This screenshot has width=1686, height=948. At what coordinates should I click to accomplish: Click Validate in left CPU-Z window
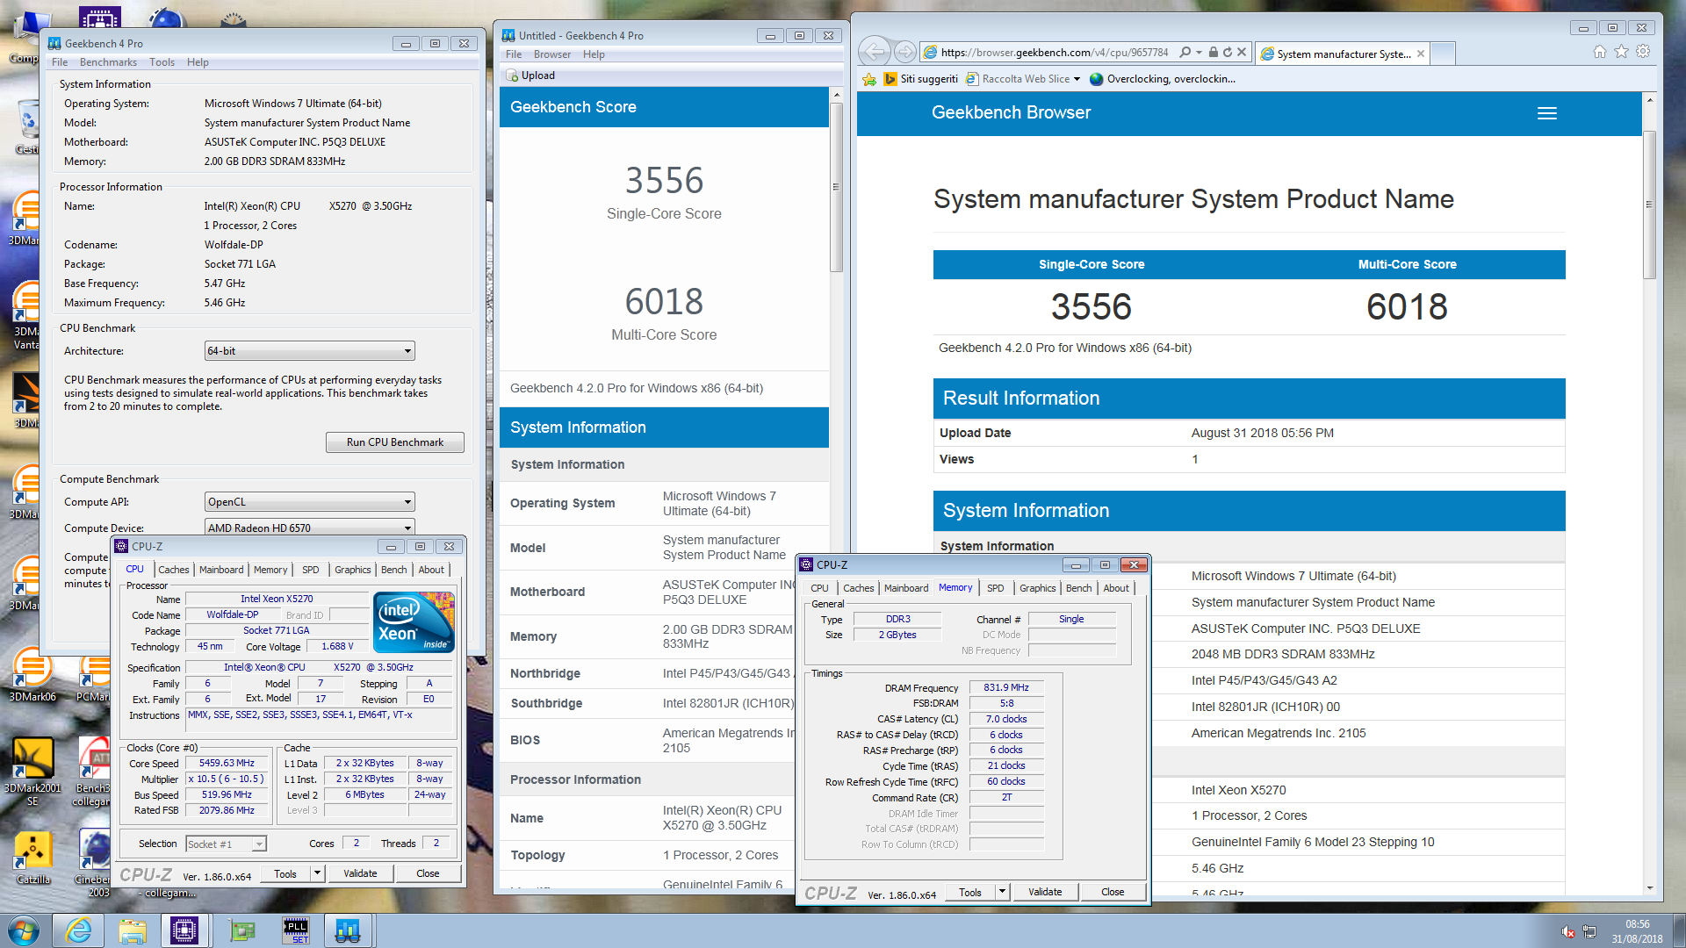[360, 873]
